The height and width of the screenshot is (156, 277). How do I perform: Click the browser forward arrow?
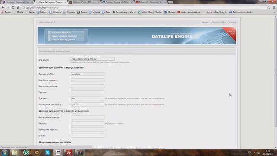click(x=8, y=7)
